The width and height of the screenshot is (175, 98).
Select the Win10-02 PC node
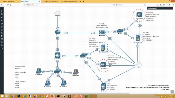point(39,71)
